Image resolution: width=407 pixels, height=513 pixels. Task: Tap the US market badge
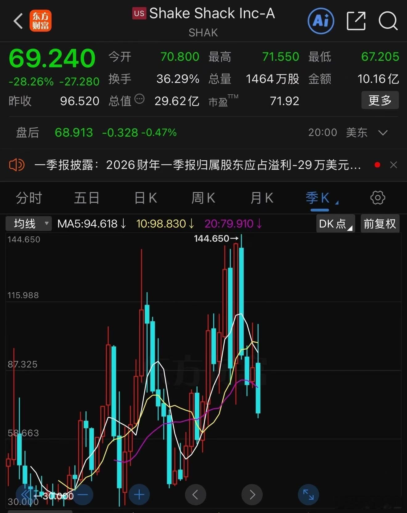coord(139,13)
